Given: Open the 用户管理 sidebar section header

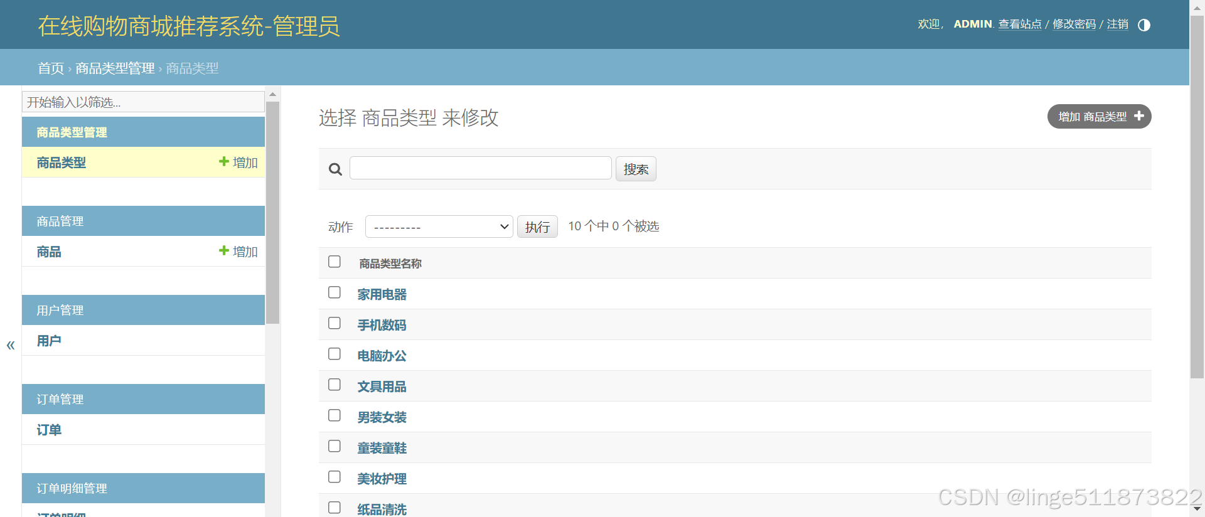Looking at the screenshot, I should (60, 311).
